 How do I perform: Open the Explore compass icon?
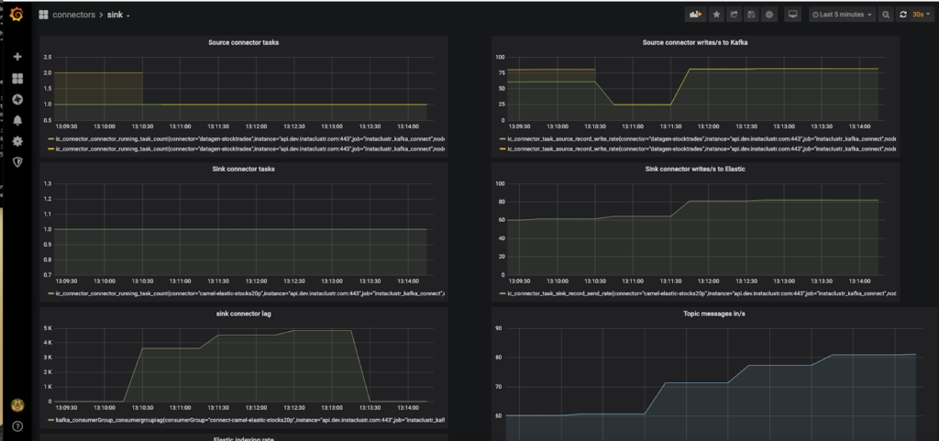pos(17,99)
